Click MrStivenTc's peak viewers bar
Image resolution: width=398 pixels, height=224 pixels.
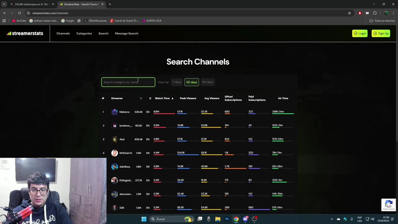[188, 155]
